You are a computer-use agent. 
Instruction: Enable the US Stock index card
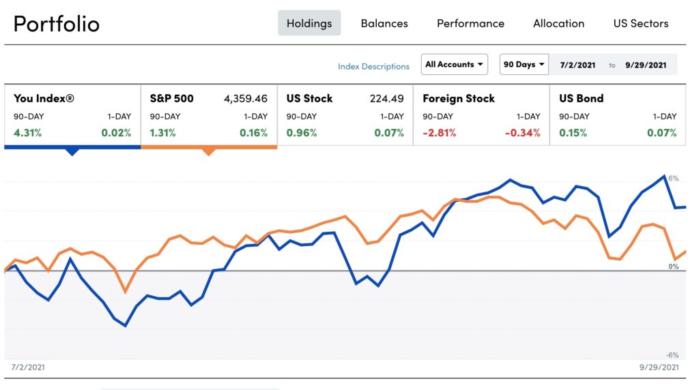[x=345, y=115]
